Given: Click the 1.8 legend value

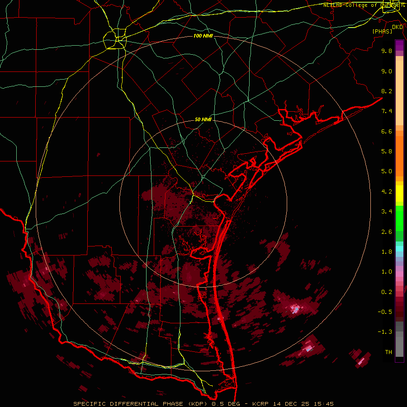Looking at the screenshot, I should (x=387, y=252).
